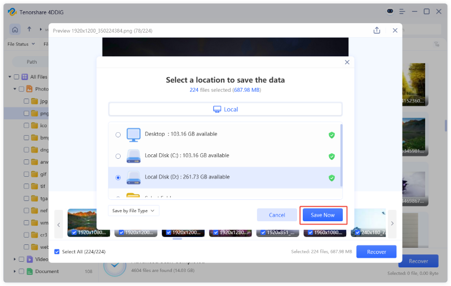451x286 pixels.
Task: Toggle Select All (224/224) checkbox
Action: point(57,252)
